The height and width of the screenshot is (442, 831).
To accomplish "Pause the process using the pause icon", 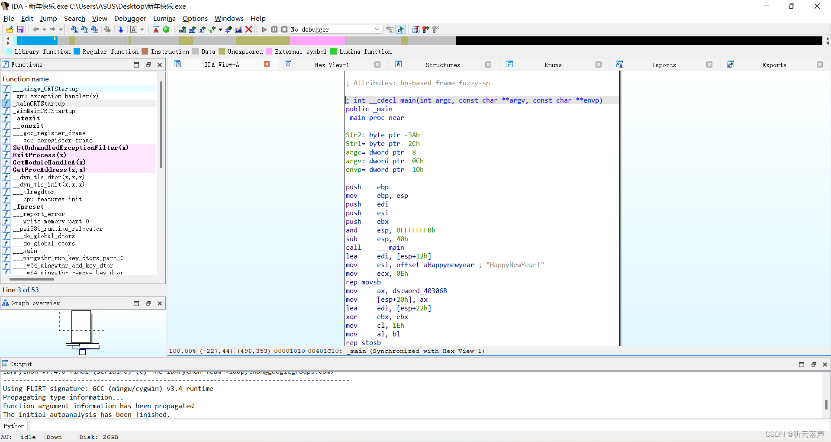I will pos(274,29).
